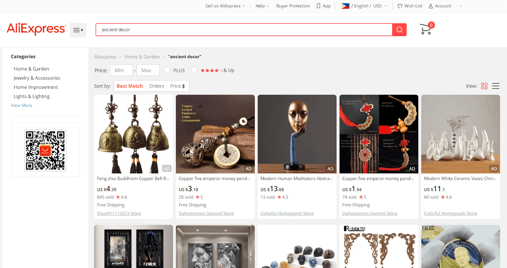Viewport: 507px width, 268px height.
Task: Click Copper five emperor title priced $1.94
Action: tap(378, 178)
